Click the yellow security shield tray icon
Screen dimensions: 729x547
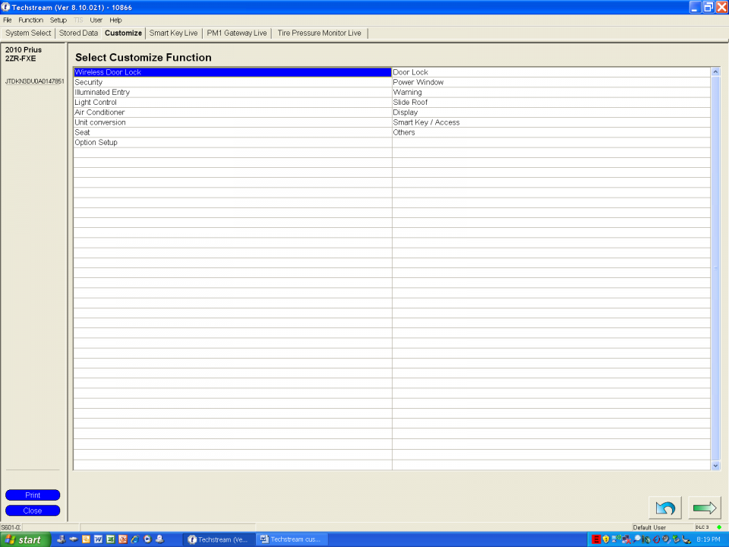click(606, 539)
